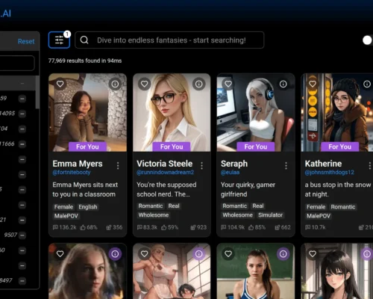Click minus button beside 21 in sidebar
The width and height of the screenshot is (373, 299).
point(22,221)
